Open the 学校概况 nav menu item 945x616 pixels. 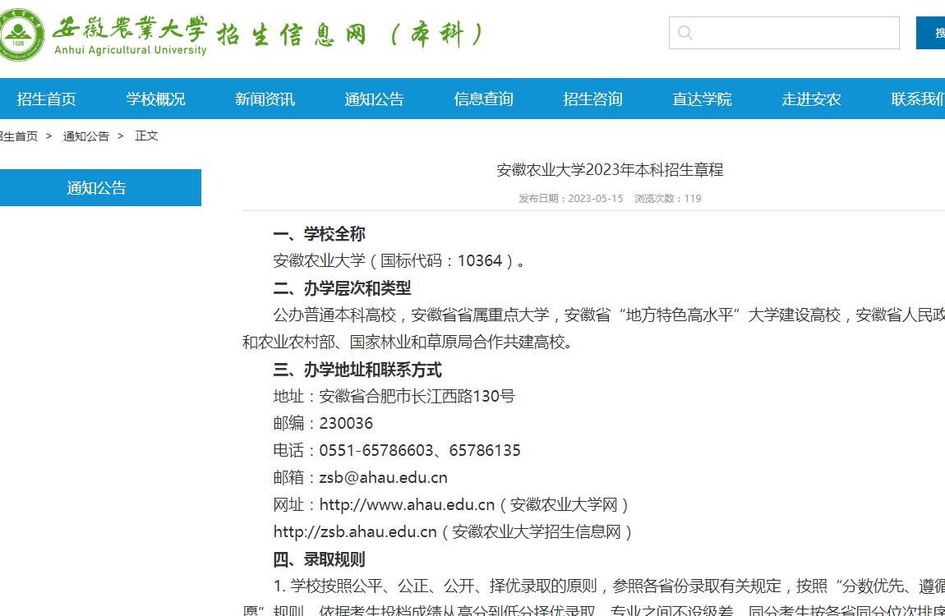[155, 99]
